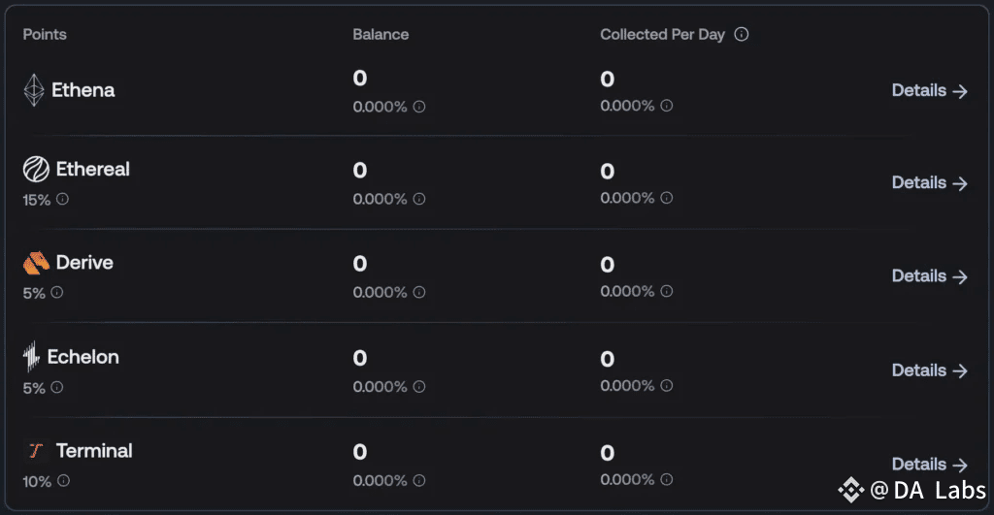Click Echelon collected per day value 0
Viewport: 994px width, 515px height.
coord(608,359)
